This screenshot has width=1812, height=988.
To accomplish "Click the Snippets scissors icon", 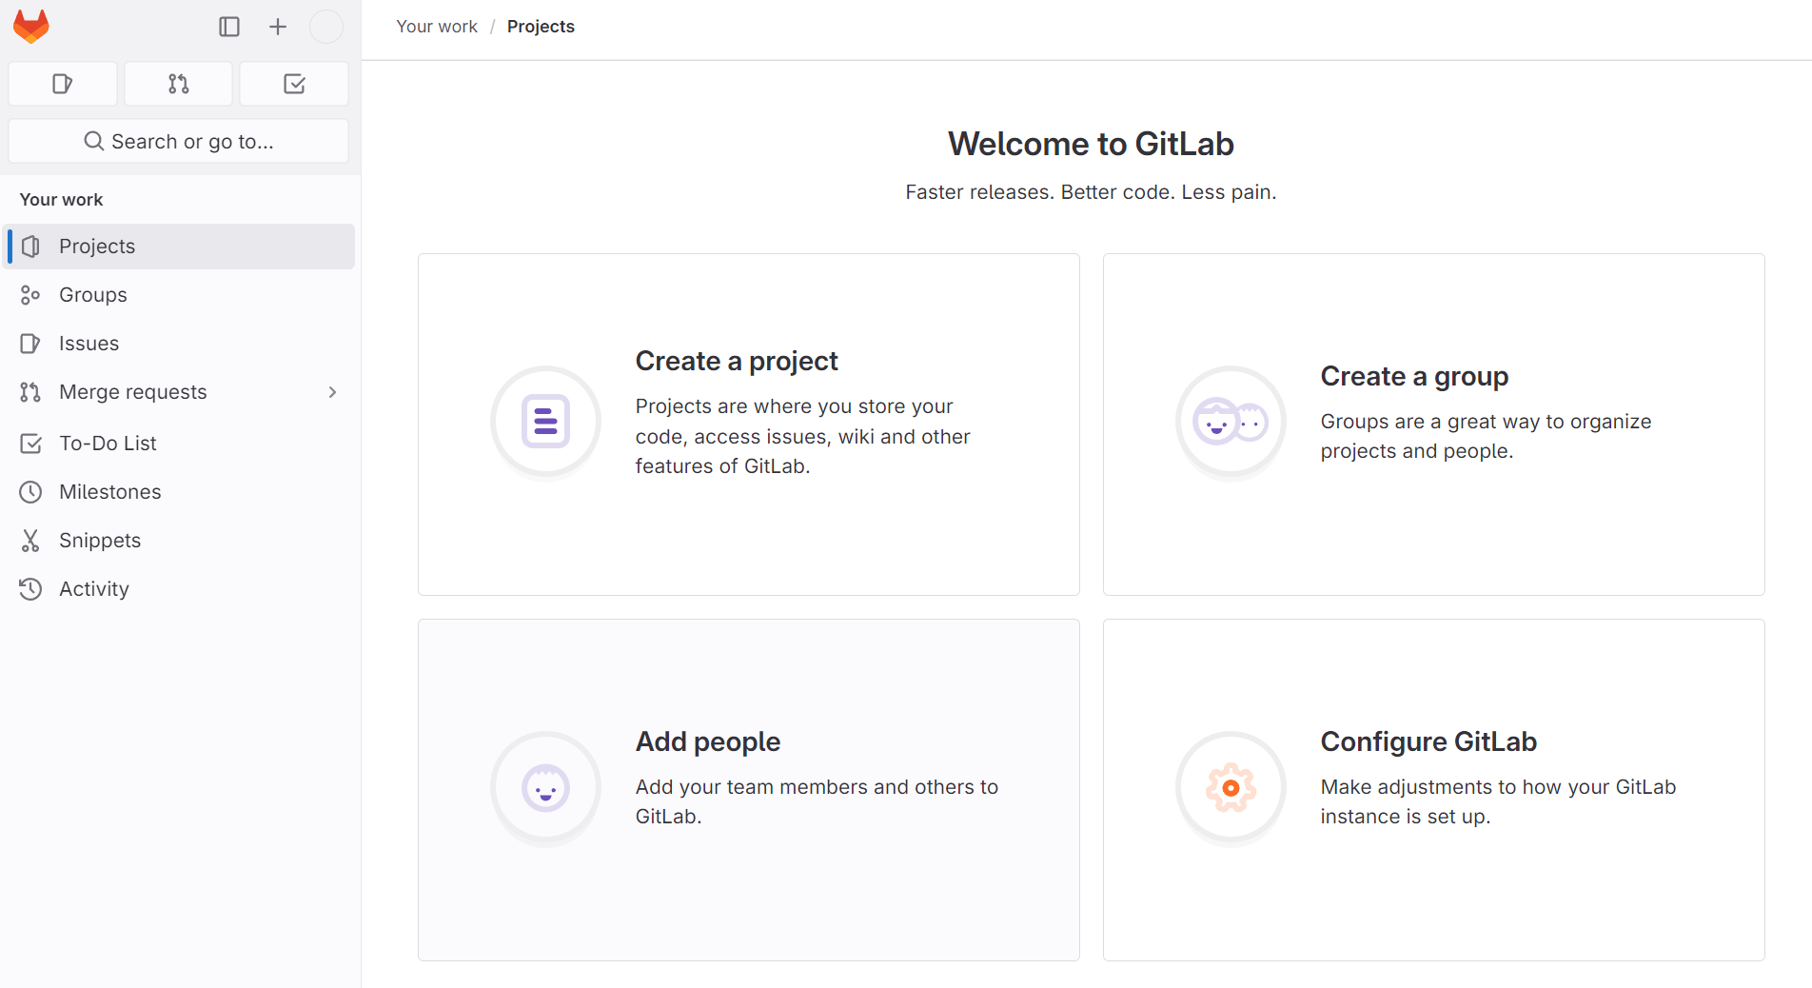I will [30, 541].
